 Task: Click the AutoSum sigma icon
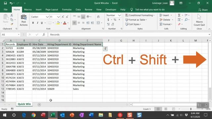(179, 15)
